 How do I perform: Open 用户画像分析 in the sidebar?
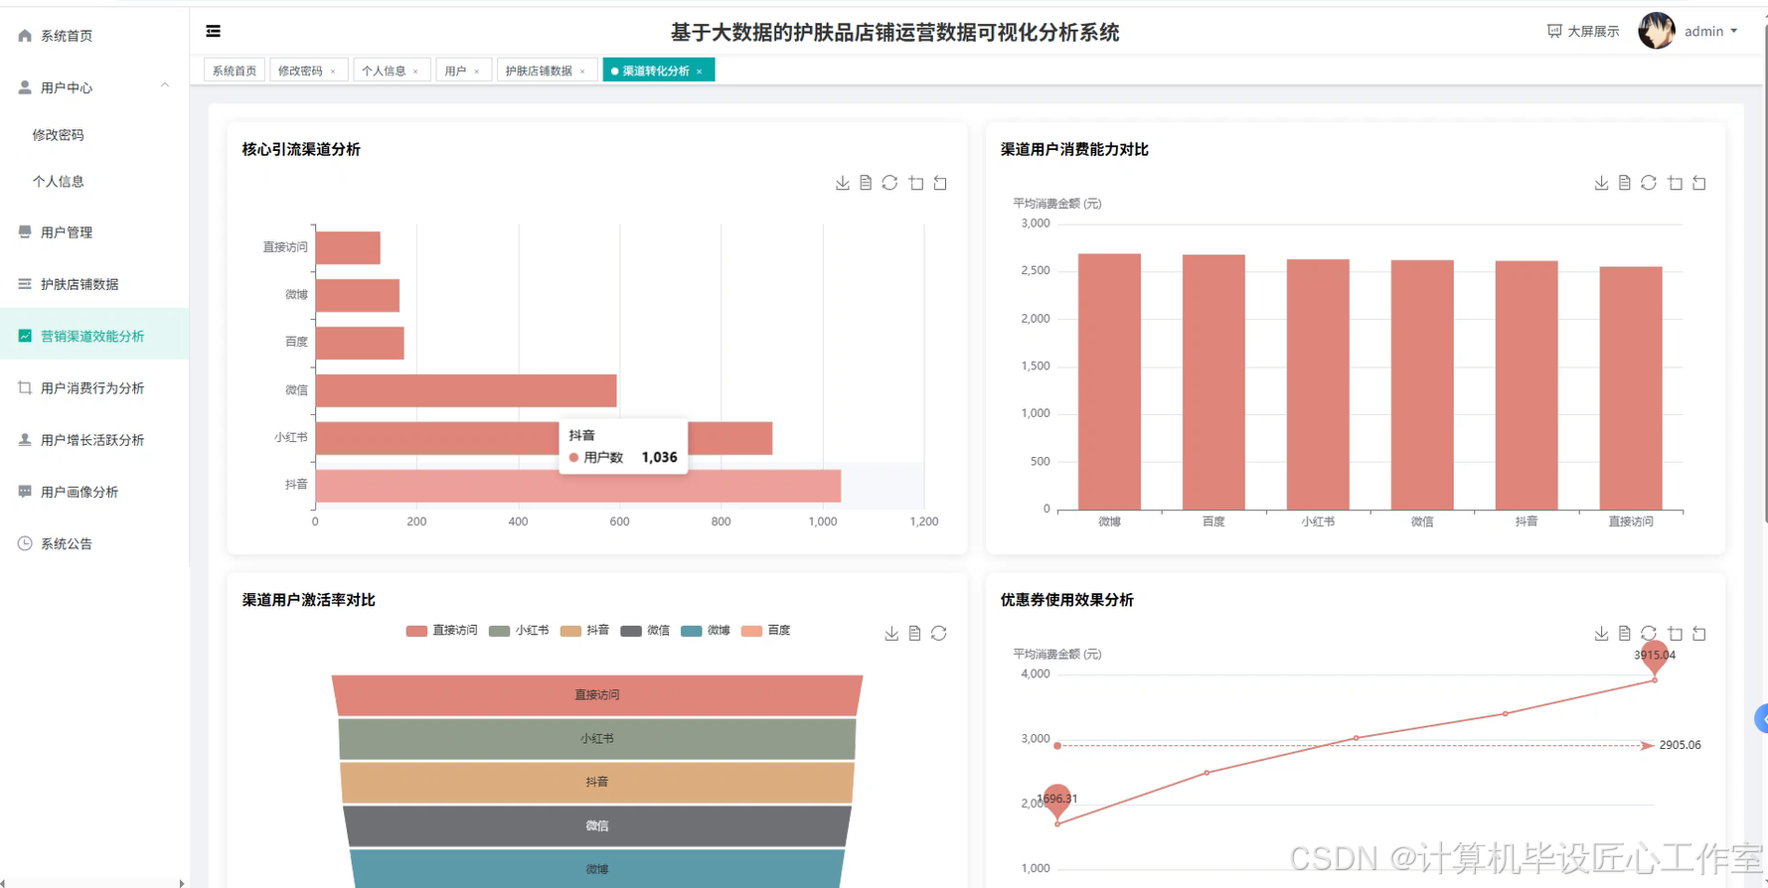94,492
